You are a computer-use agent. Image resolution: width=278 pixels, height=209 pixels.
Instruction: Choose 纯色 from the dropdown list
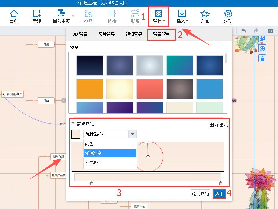coord(110,144)
